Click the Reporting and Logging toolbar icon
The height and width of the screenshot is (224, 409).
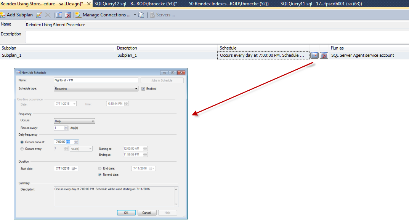tap(141, 15)
